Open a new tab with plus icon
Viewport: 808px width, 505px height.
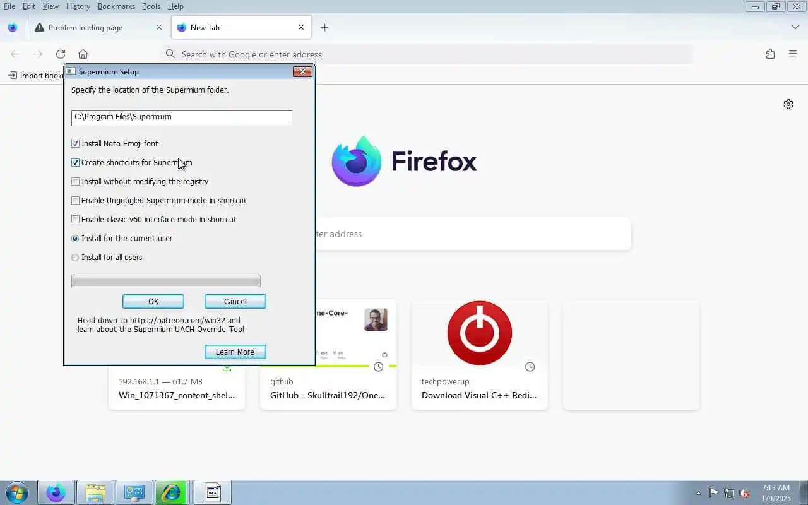point(324,27)
